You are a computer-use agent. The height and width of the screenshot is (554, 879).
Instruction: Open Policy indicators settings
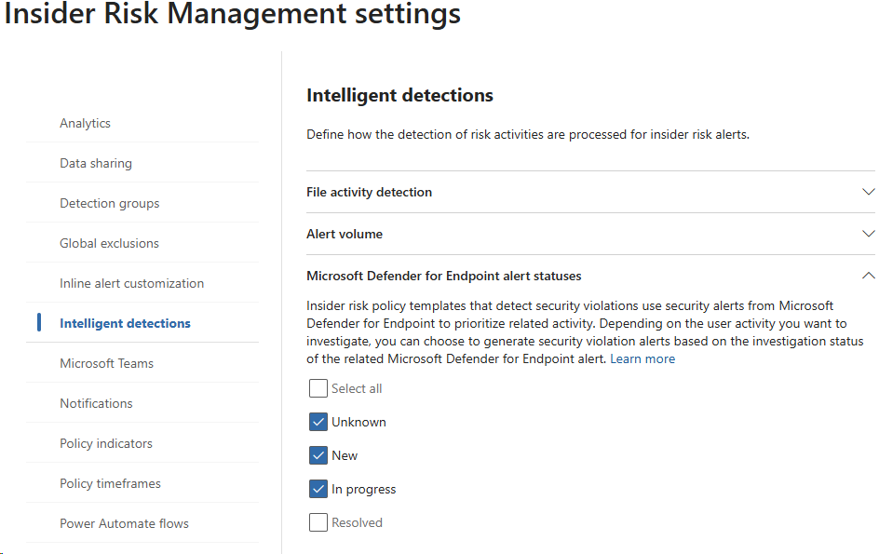click(106, 443)
